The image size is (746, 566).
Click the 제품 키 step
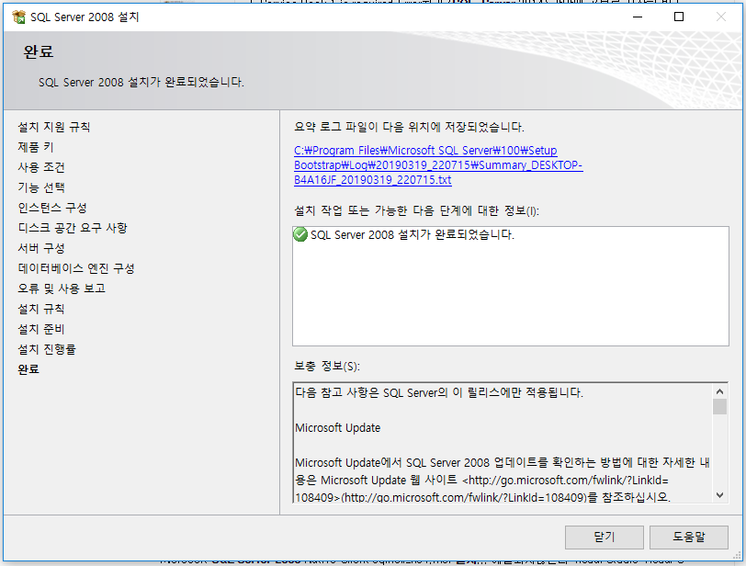coord(36,147)
